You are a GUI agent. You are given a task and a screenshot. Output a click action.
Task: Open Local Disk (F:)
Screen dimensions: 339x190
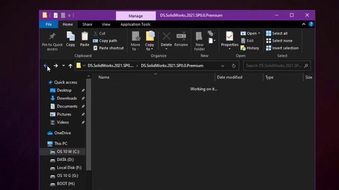[69, 168]
